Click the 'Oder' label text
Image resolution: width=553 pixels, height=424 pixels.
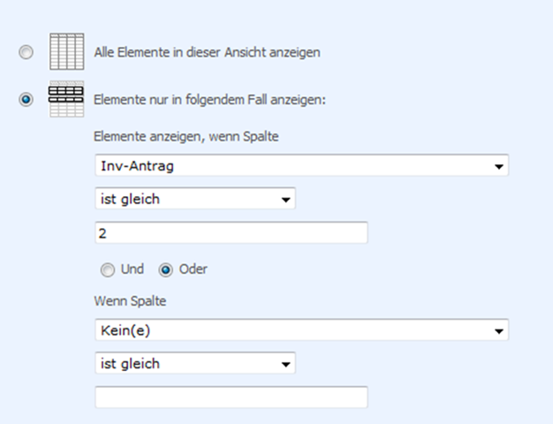193,269
